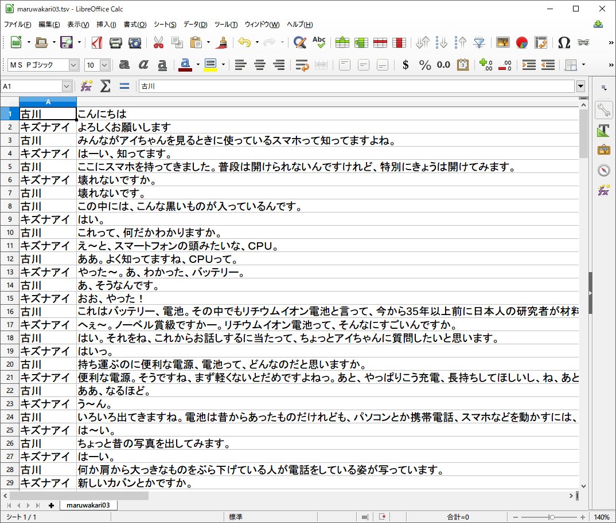Screen dimensions: 616x523
Task: Click in the formula input line
Action: [357, 86]
